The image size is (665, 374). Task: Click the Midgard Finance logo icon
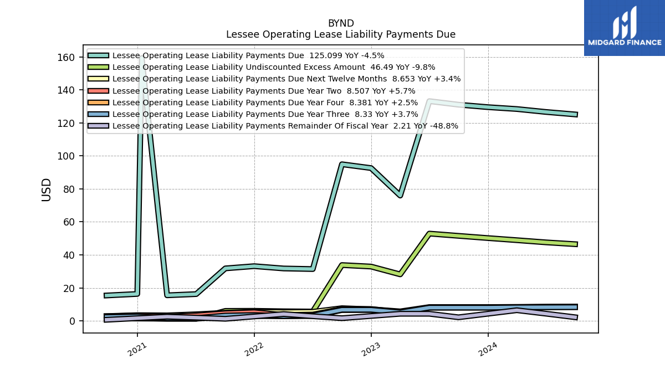click(x=625, y=22)
